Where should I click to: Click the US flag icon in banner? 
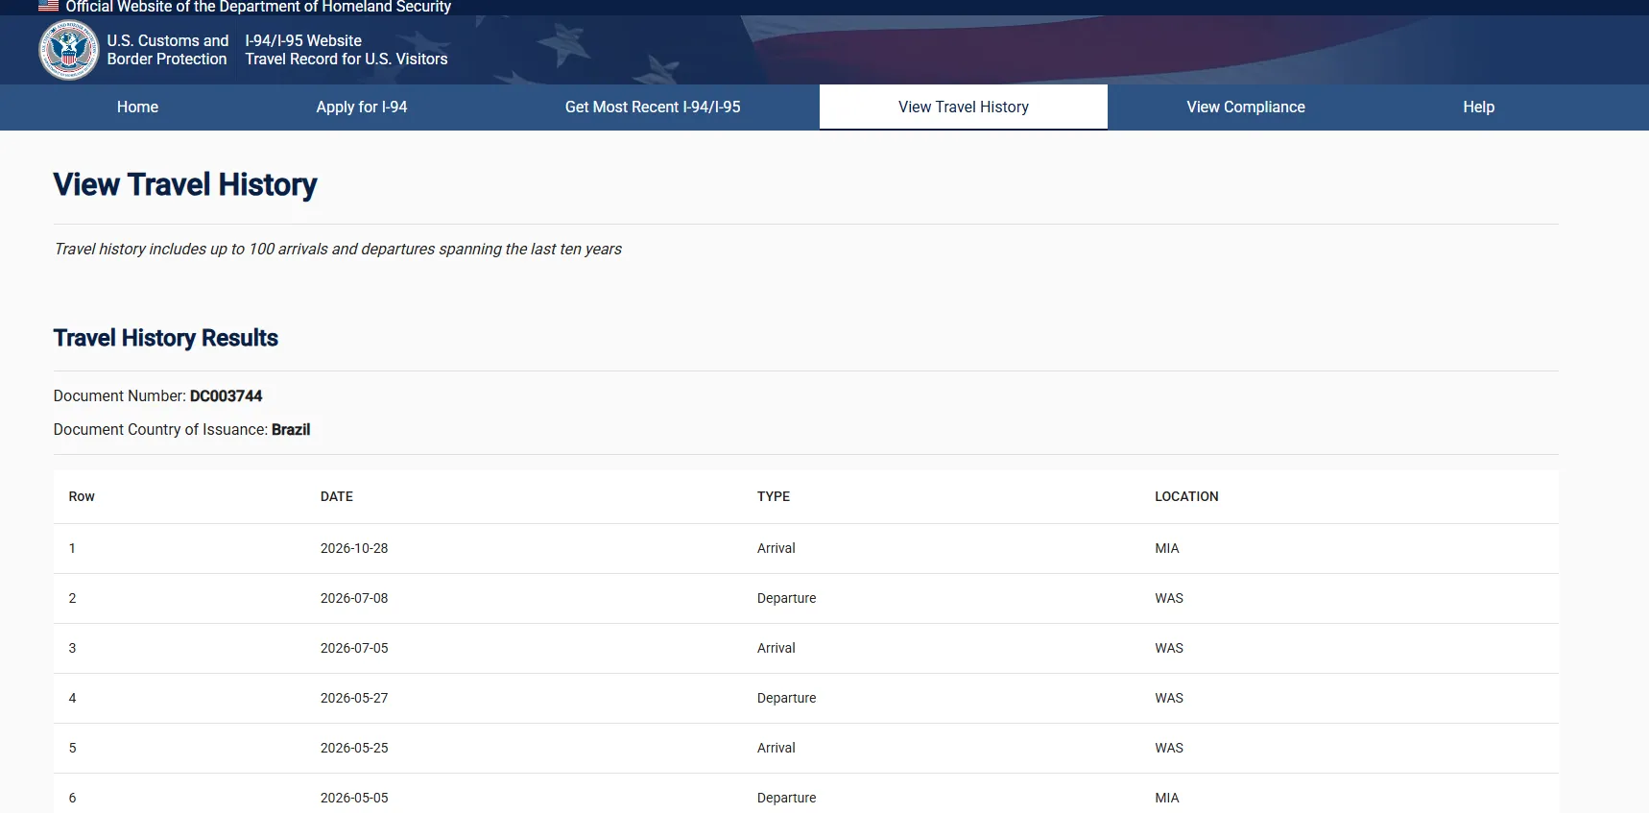point(48,6)
